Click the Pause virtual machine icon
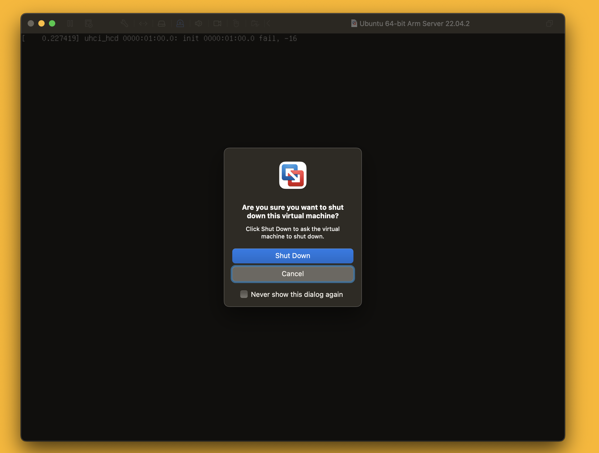This screenshot has height=453, width=599. [70, 24]
